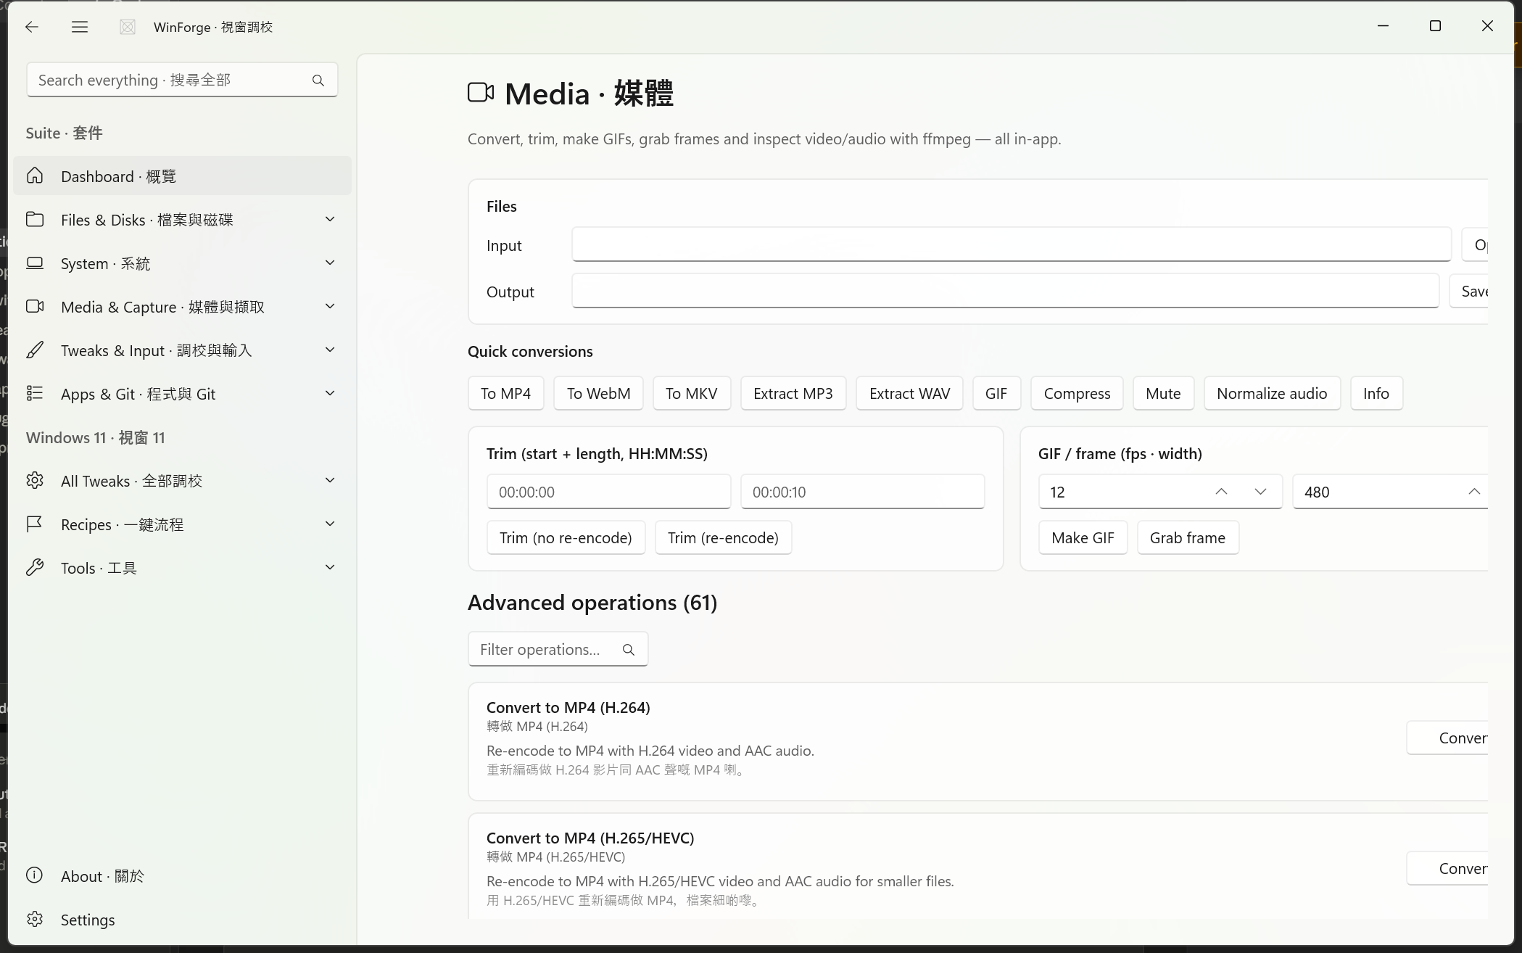The width and height of the screenshot is (1522, 953).
Task: Click the Apps & Git list icon
Action: [35, 393]
